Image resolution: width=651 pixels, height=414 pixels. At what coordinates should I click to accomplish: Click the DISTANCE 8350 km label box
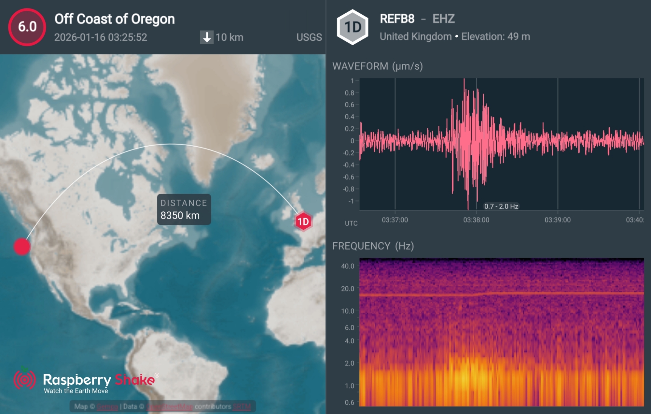(184, 209)
